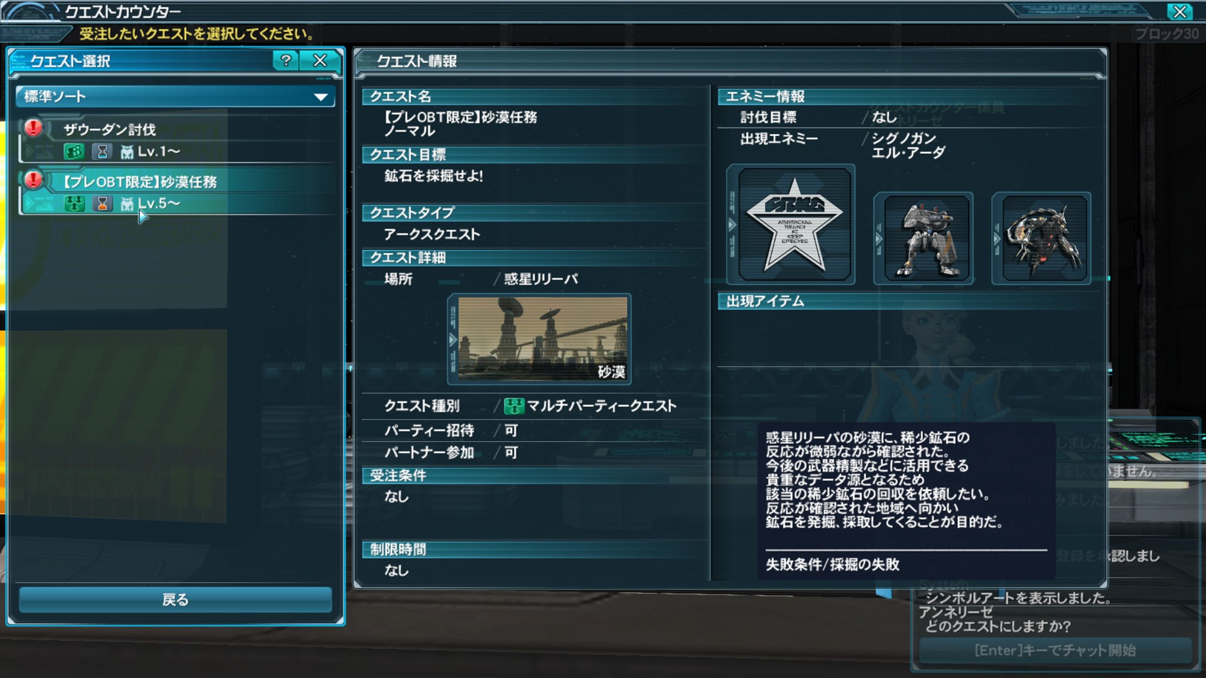1206x678 pixels.
Task: Click the hourglass icon under 砂漠任務
Action: tap(102, 203)
